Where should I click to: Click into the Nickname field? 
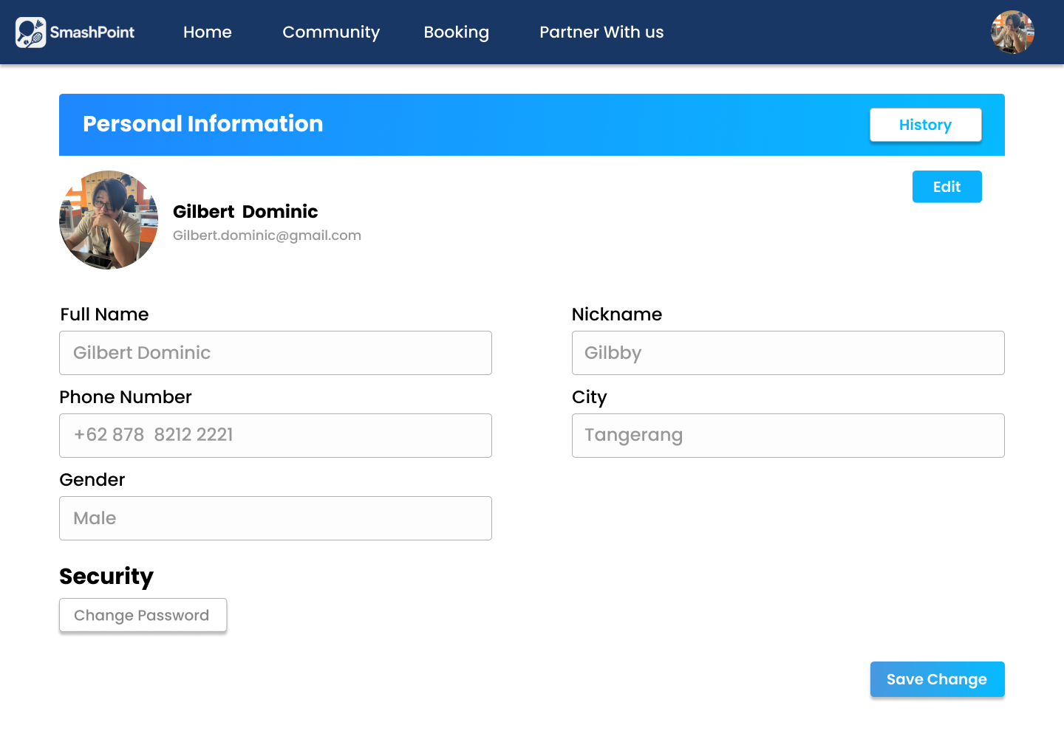coord(788,353)
